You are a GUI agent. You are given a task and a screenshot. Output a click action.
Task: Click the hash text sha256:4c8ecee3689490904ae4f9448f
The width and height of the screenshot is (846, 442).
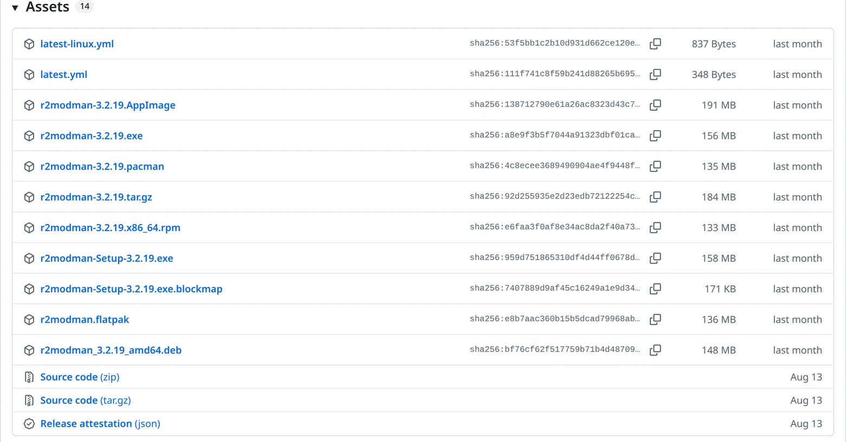click(x=555, y=166)
